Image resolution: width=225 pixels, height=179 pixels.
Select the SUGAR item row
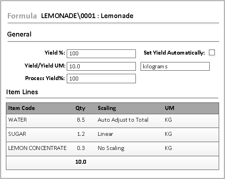tap(112, 135)
